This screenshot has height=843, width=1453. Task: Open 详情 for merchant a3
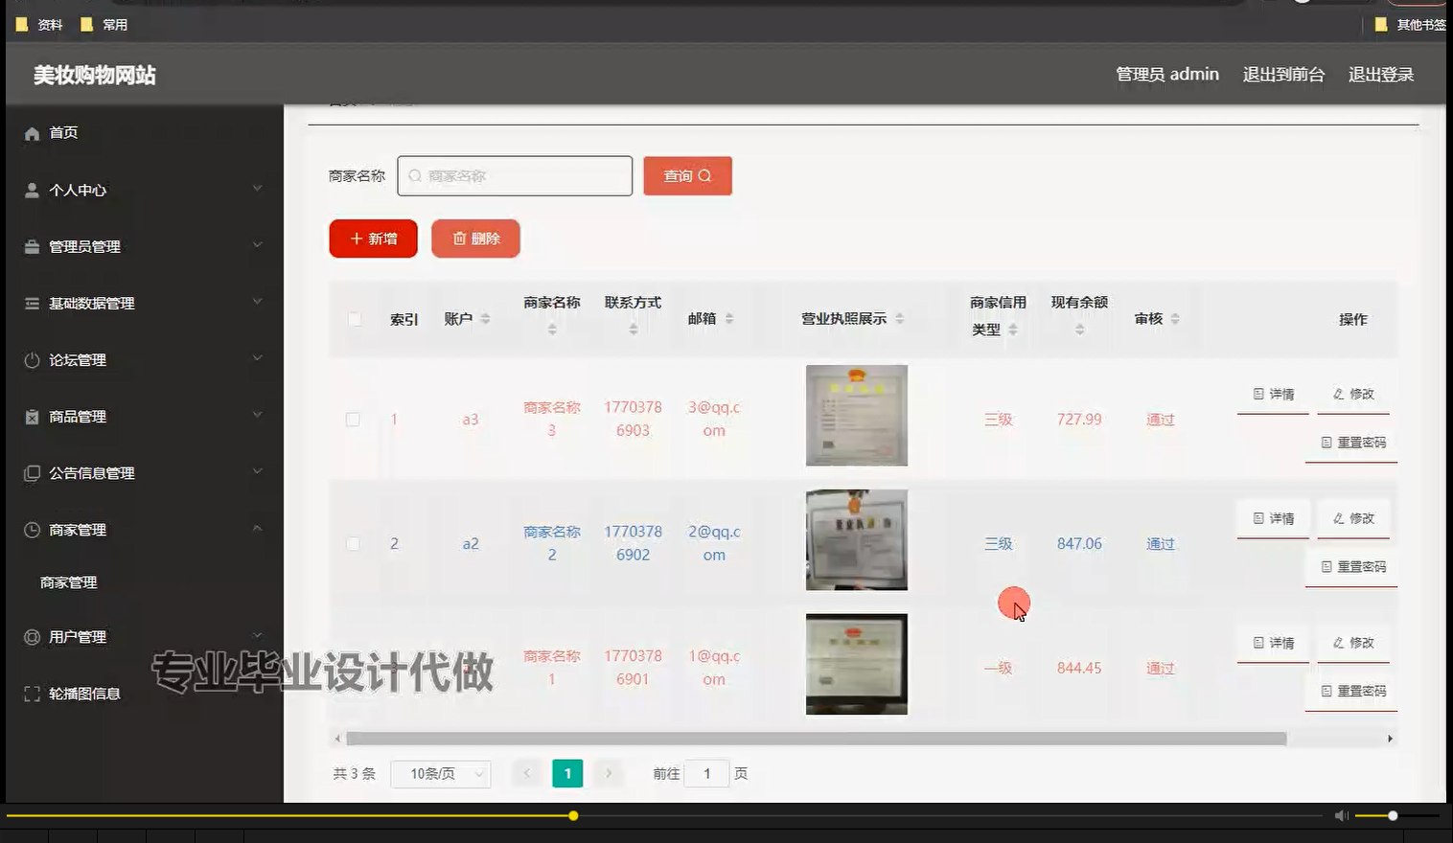point(1273,395)
